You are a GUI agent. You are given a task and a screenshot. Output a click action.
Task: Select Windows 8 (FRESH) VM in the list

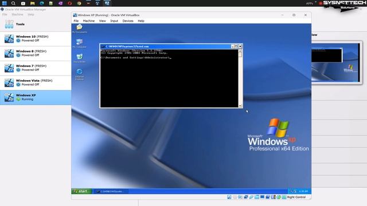click(36, 53)
